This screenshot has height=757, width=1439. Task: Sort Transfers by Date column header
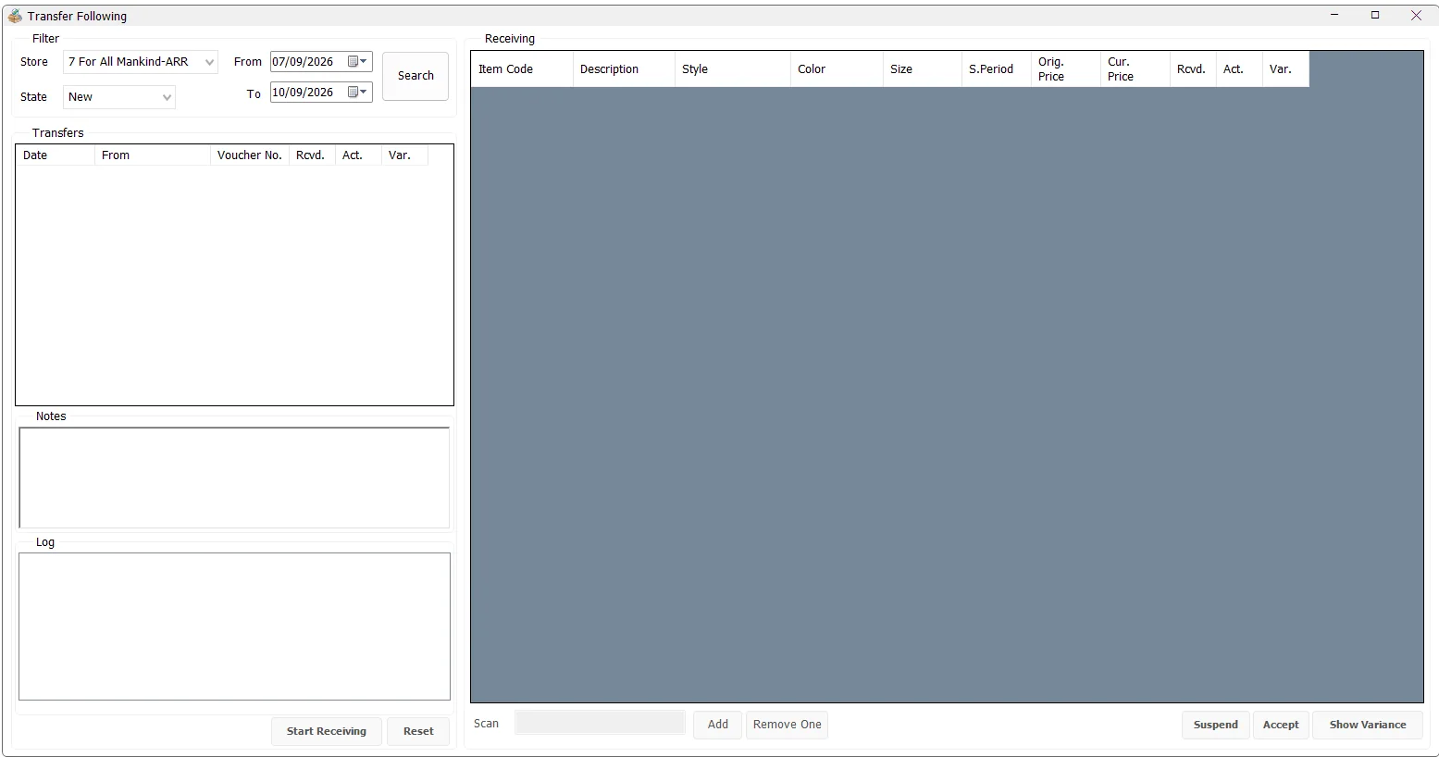(56, 155)
